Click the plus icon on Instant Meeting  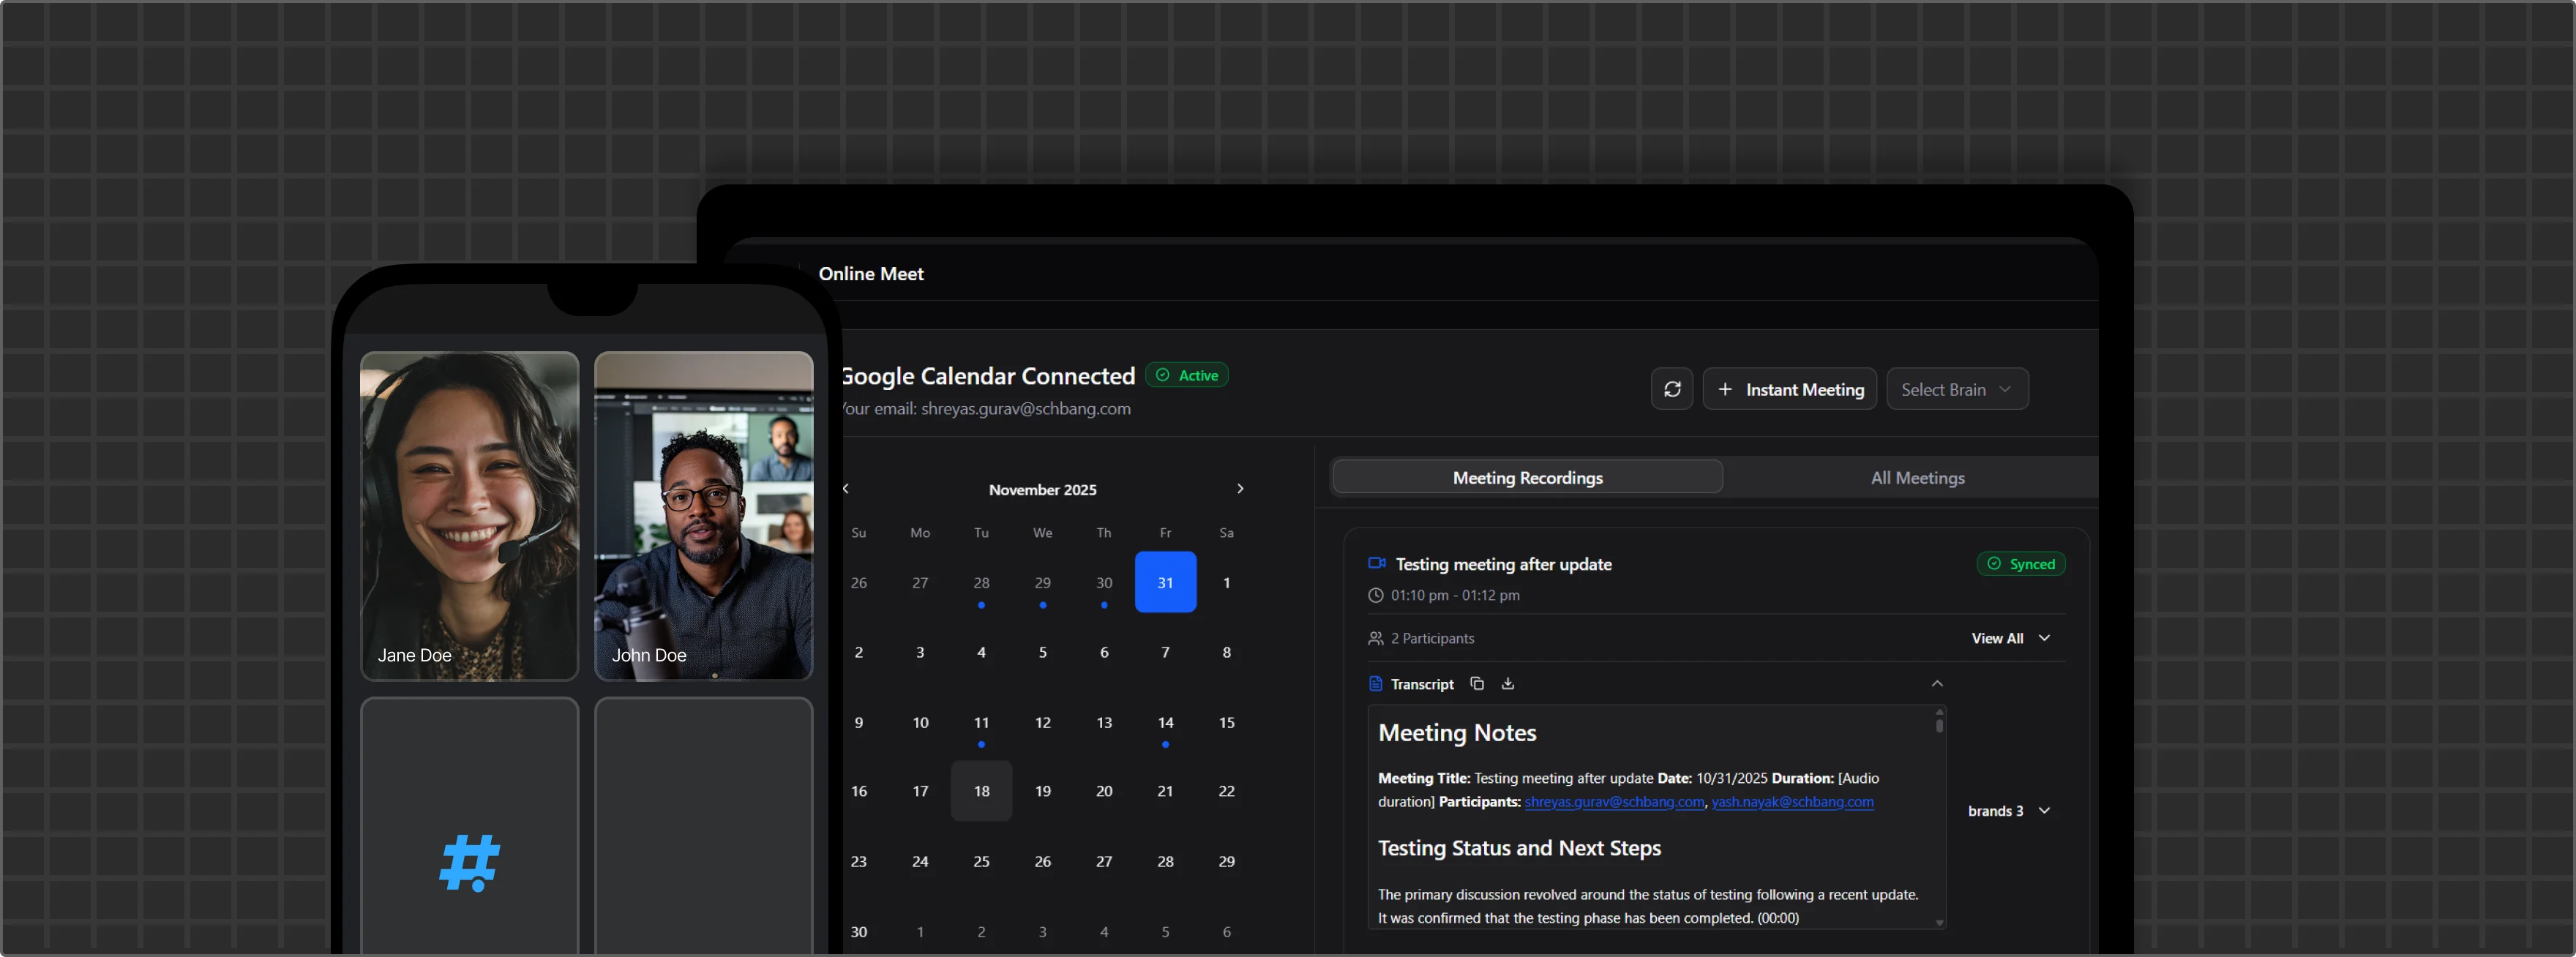[1725, 389]
